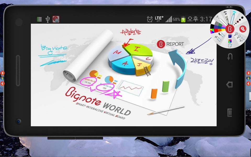Click the fit-to-screen magnifier with arrows

(x=242, y=40)
